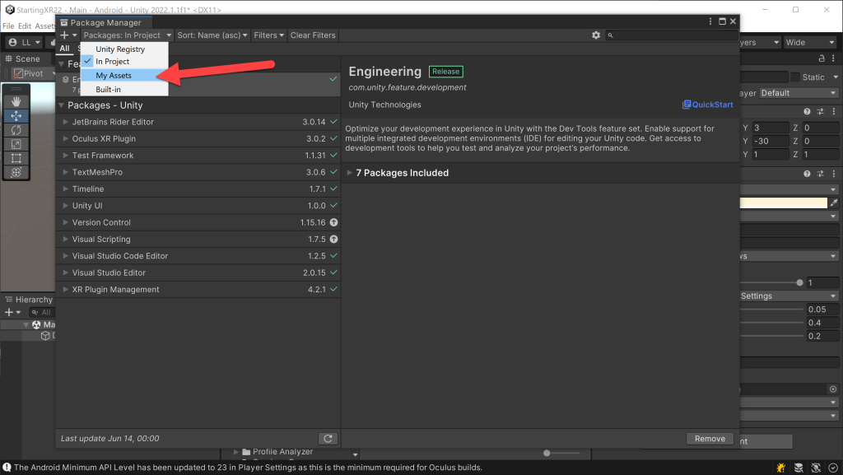Click the Clear Filters button
The width and height of the screenshot is (843, 475).
tap(313, 35)
